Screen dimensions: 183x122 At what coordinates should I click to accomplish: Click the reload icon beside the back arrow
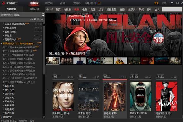(x=52, y=9)
